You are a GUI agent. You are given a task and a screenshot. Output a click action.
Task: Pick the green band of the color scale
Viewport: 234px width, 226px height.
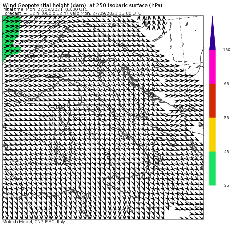click(x=212, y=168)
